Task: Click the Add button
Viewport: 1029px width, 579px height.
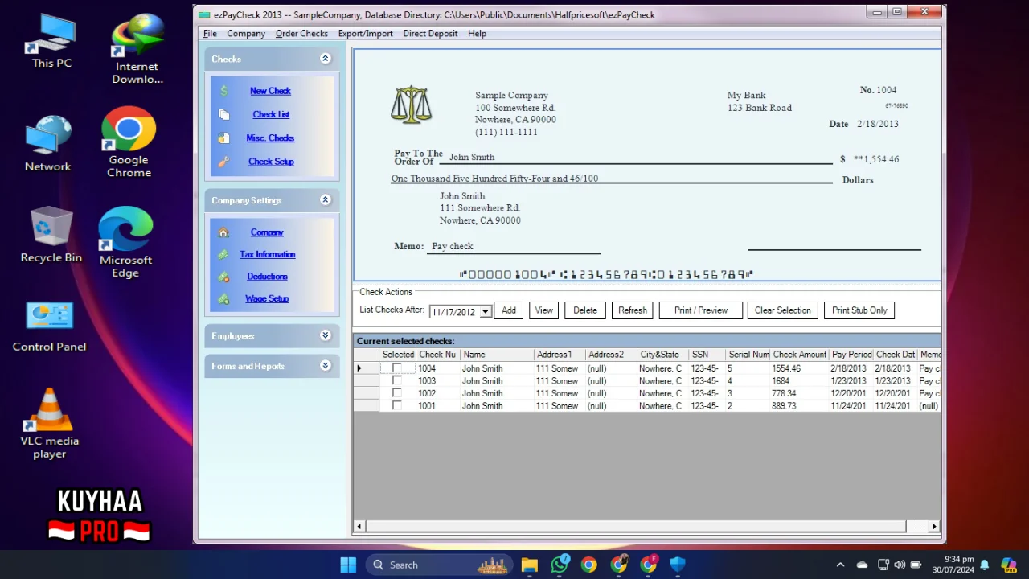Action: (509, 310)
